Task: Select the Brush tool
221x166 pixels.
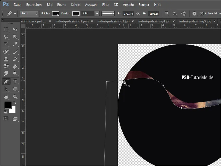Action: click(15, 52)
